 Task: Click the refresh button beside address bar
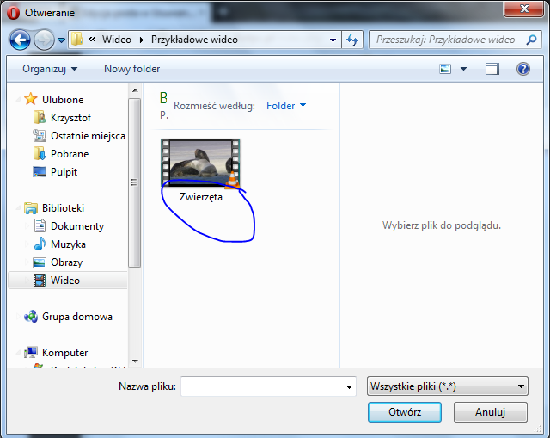pyautogui.click(x=352, y=40)
